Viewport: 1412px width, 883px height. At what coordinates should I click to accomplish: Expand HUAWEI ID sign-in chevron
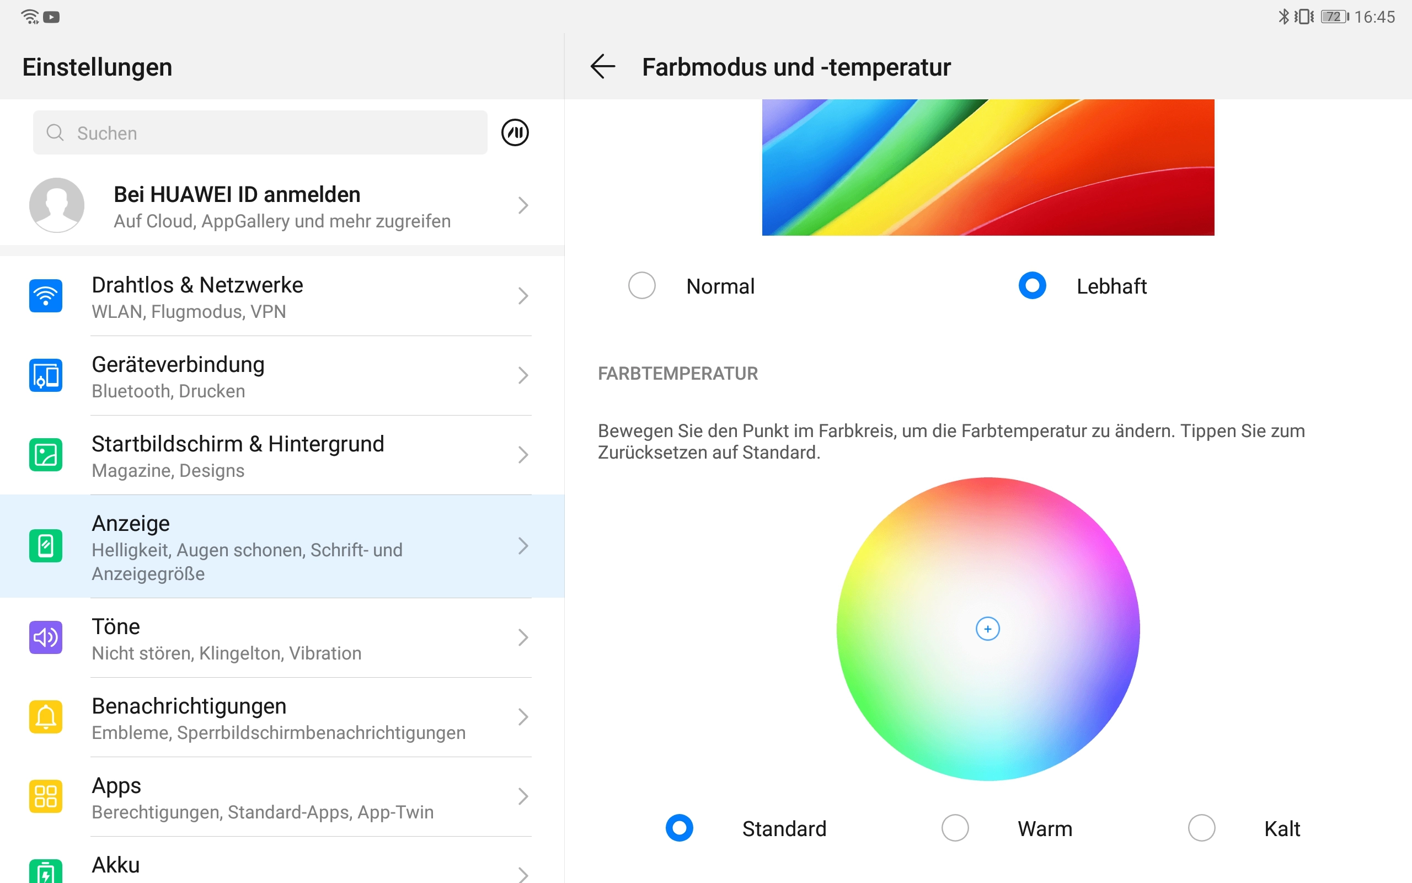[523, 205]
